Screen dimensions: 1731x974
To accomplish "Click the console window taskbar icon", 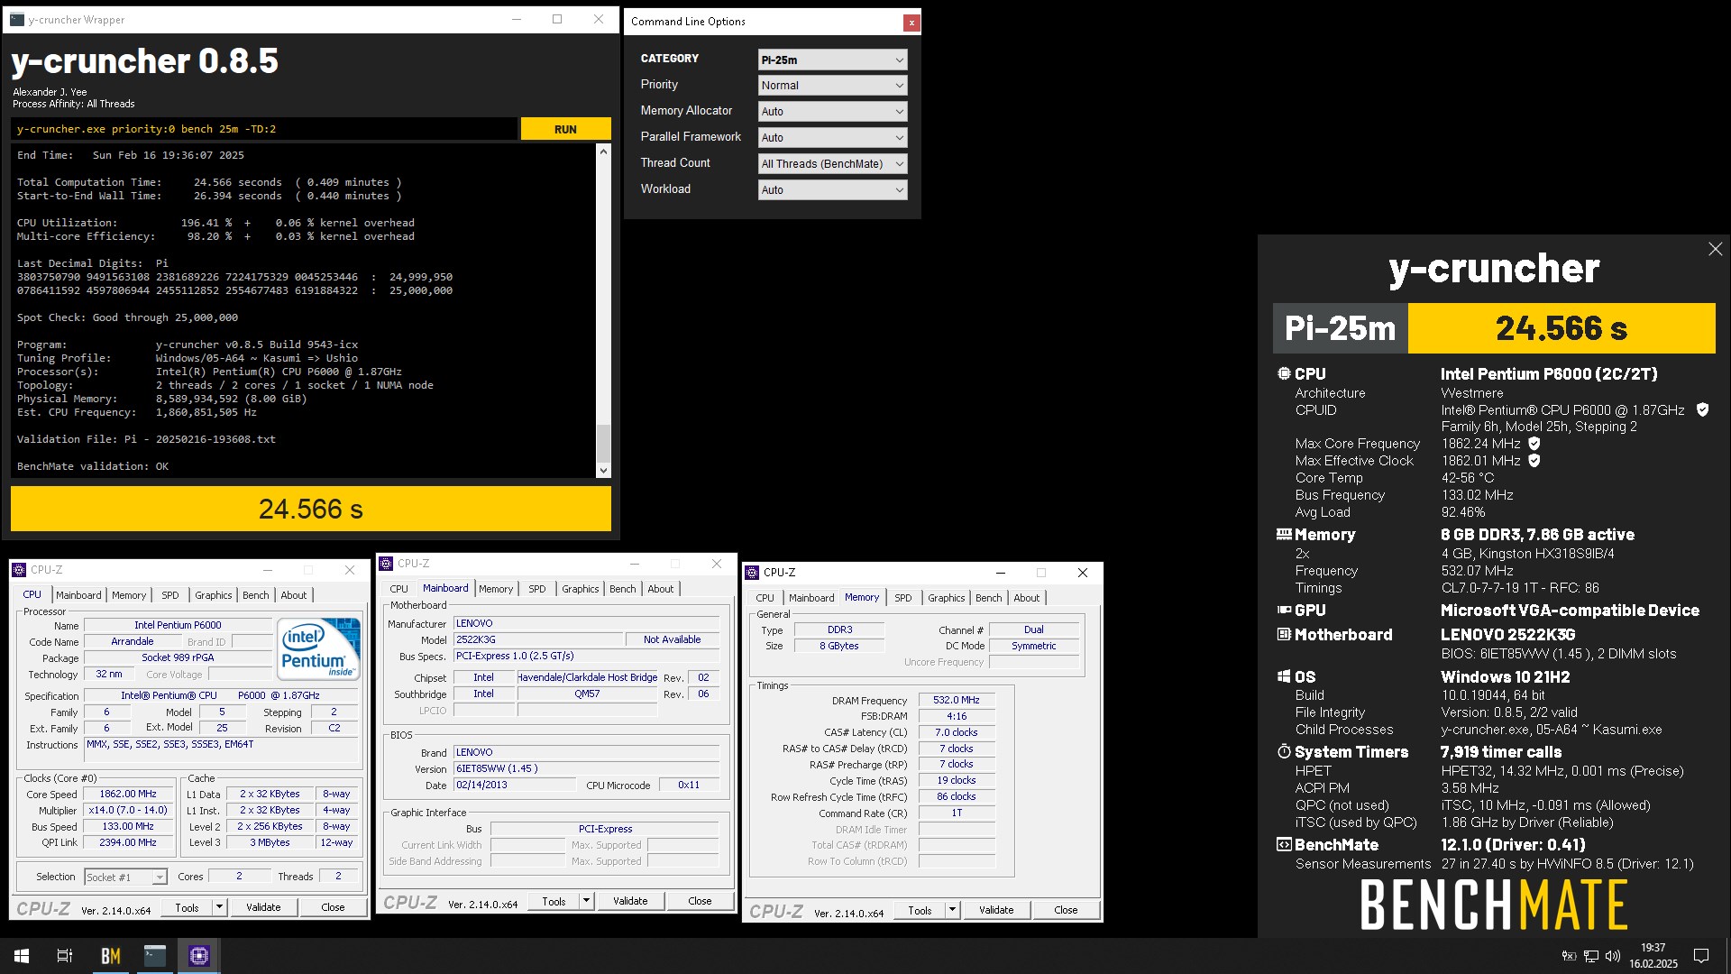I will click(155, 956).
